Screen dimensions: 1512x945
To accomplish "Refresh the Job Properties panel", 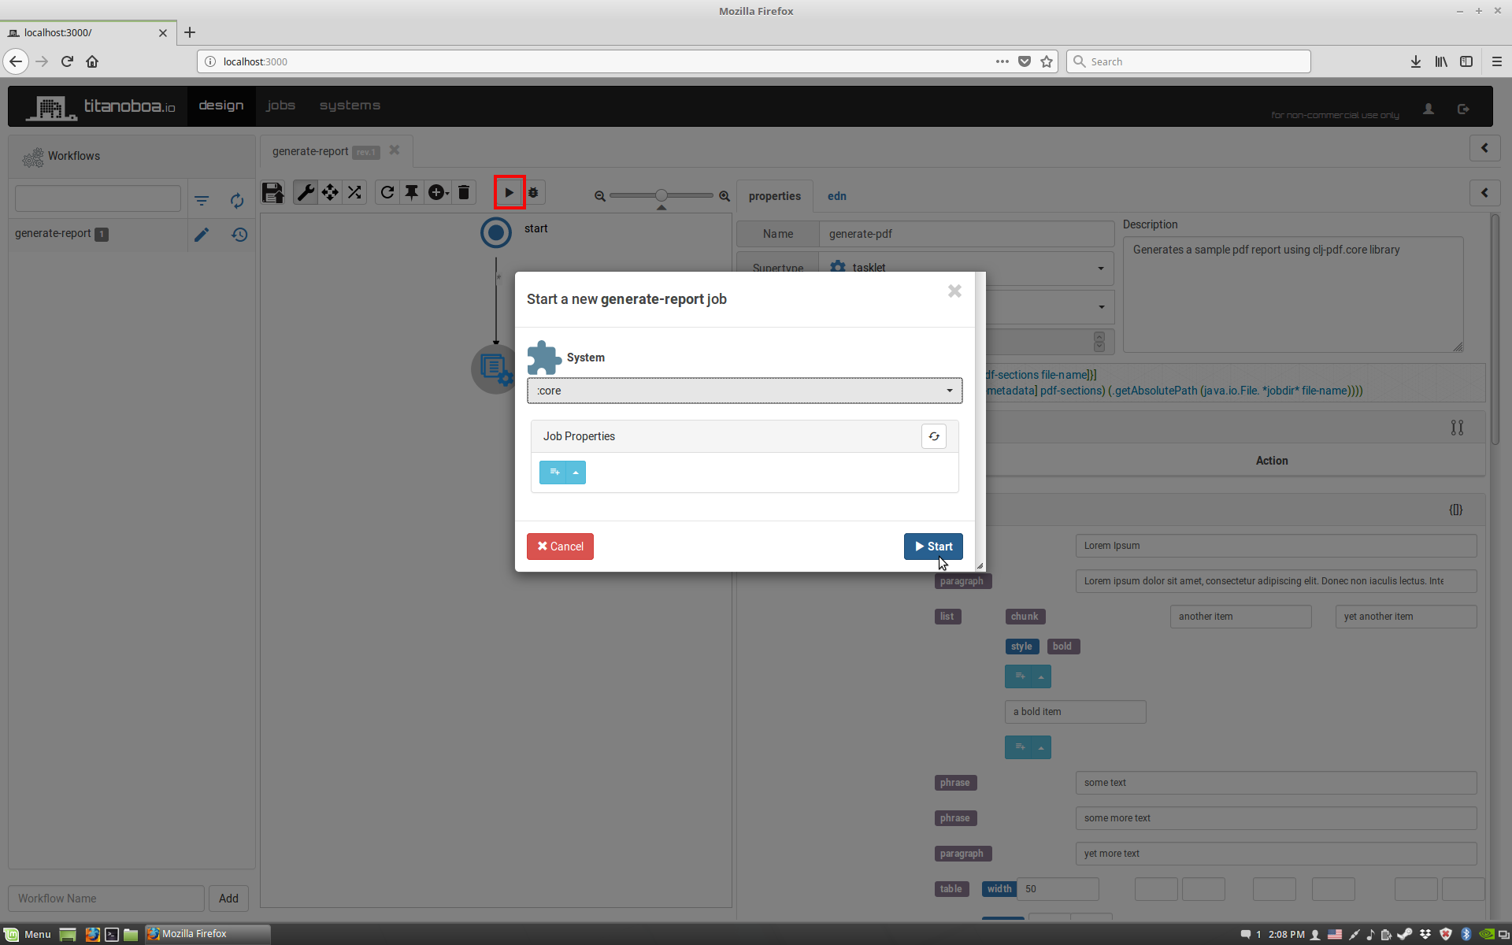I will point(934,436).
